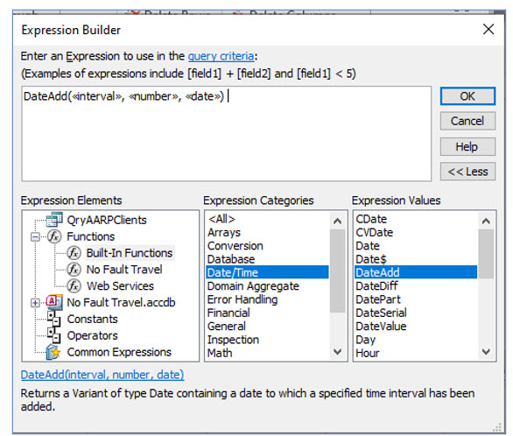The width and height of the screenshot is (513, 436).
Task: Select the Functions tree item
Action: [91, 236]
